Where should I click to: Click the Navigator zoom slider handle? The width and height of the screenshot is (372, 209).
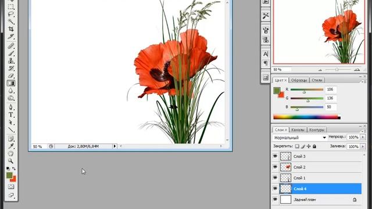[337, 70]
